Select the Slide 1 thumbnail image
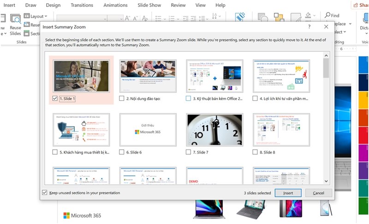The width and height of the screenshot is (369, 224). [81, 76]
